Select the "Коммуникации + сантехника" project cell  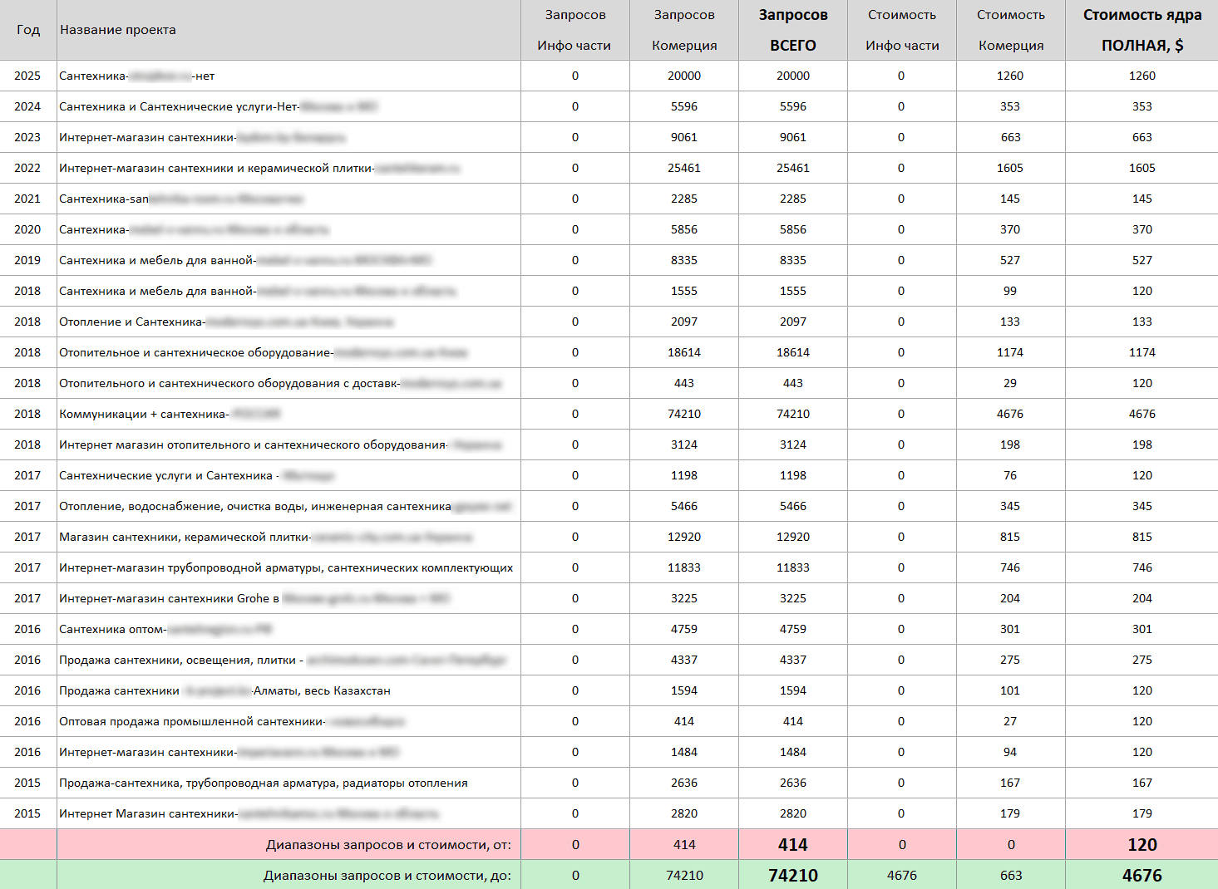(144, 414)
